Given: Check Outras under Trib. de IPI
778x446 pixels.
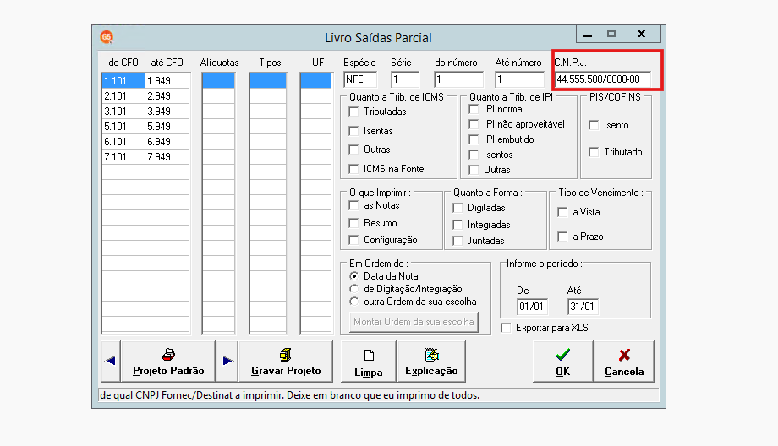Looking at the screenshot, I should (474, 170).
